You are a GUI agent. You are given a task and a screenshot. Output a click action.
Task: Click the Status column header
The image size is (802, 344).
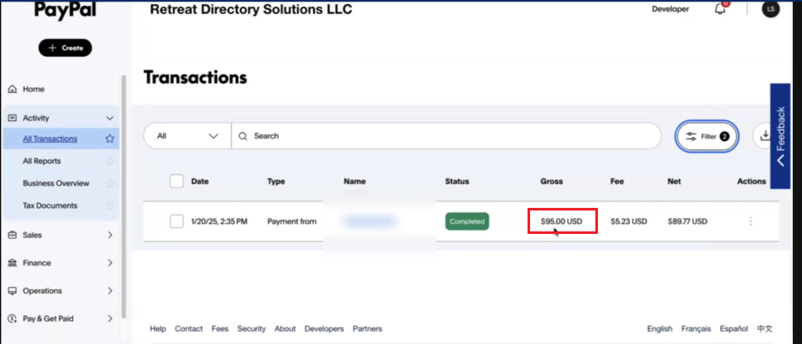[457, 181]
